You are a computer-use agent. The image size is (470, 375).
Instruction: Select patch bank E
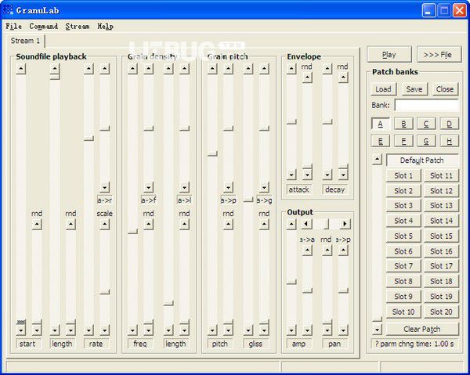pos(381,141)
